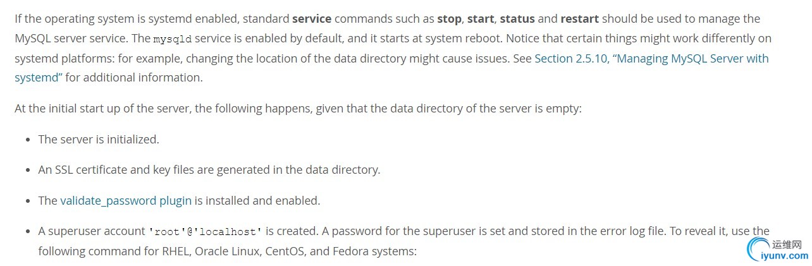Click the 'root'@'localhost' code text
Viewport: 812px width, 266px height.
205,231
